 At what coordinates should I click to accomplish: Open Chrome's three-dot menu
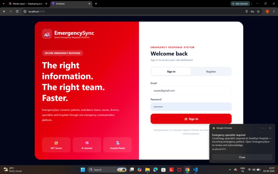(274, 11)
